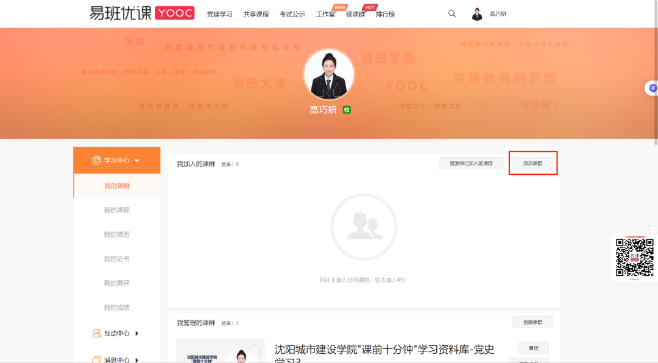
Task: Click the green 校 verification badge
Action: (x=347, y=110)
